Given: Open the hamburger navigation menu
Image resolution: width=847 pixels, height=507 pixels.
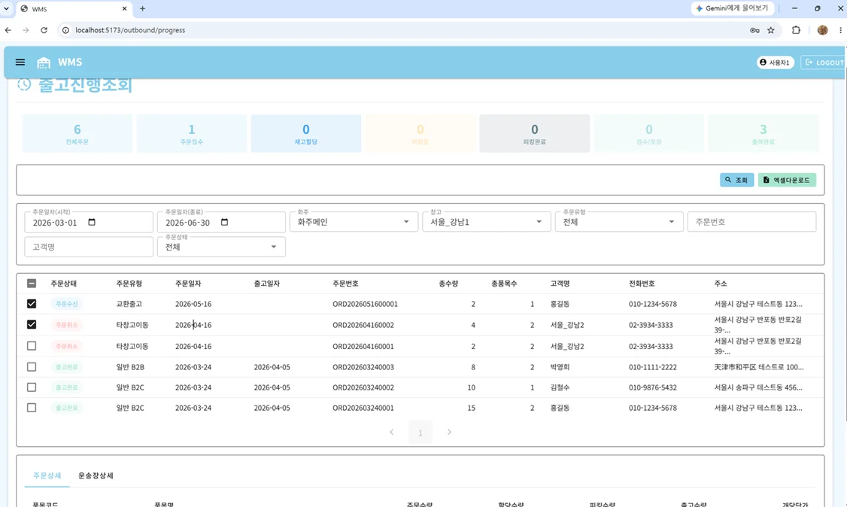Looking at the screenshot, I should coord(20,62).
